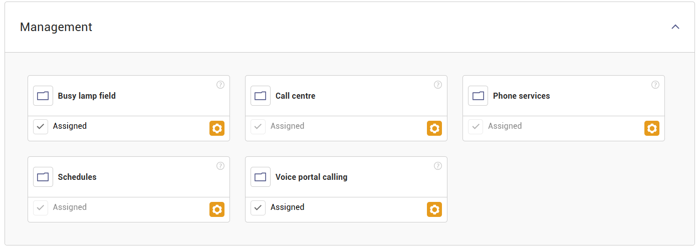Image resolution: width=699 pixels, height=248 pixels.
Task: Click the Call centre folder icon
Action: (x=261, y=96)
